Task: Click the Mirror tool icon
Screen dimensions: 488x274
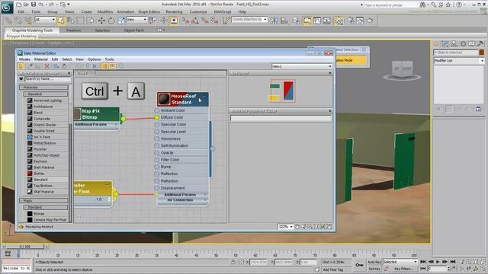Action: point(274,21)
